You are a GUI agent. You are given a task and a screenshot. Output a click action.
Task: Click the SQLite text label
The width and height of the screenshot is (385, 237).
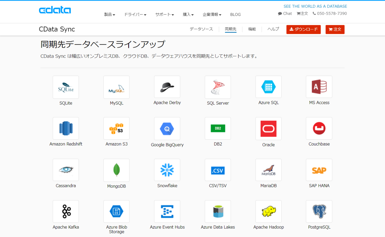(x=66, y=103)
